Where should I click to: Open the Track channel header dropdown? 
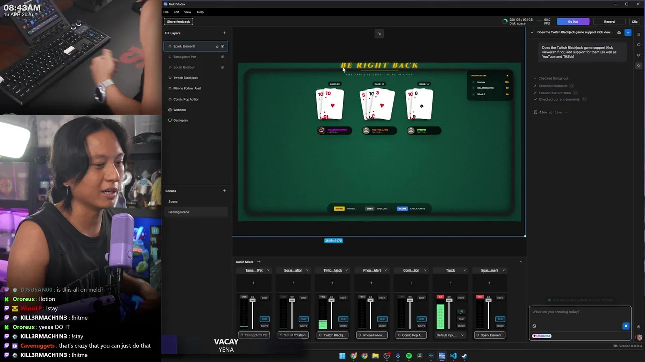click(x=465, y=270)
